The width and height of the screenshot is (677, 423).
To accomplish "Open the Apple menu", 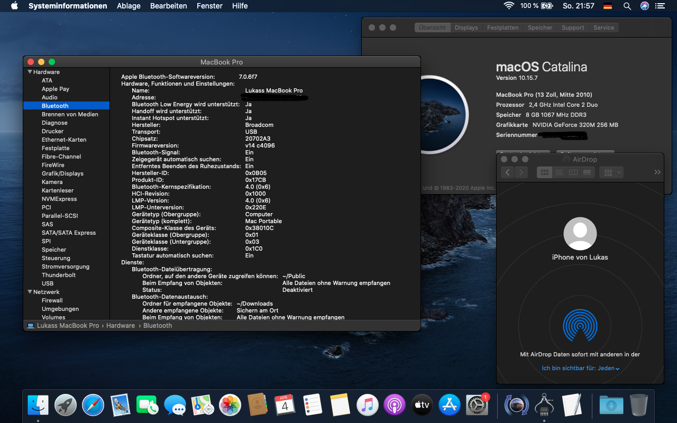I will 14,6.
